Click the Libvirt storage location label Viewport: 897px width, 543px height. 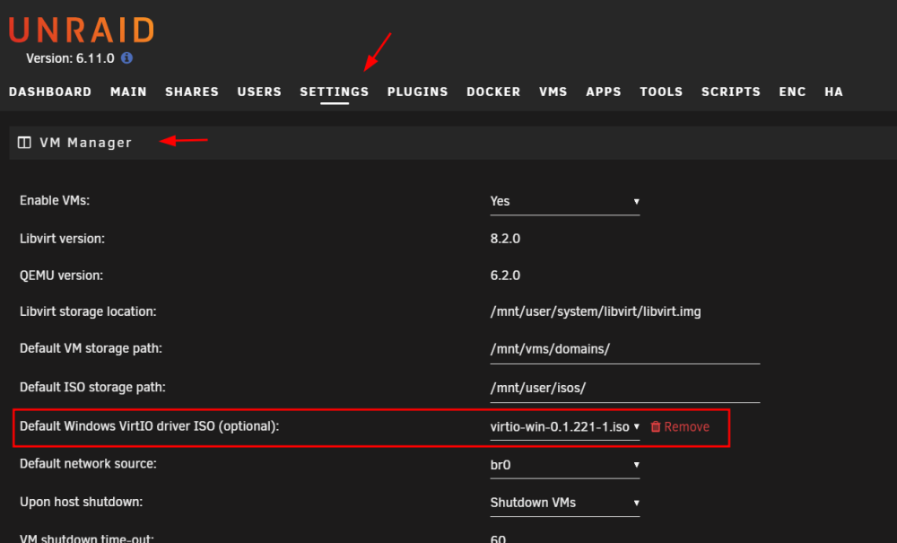pos(88,311)
